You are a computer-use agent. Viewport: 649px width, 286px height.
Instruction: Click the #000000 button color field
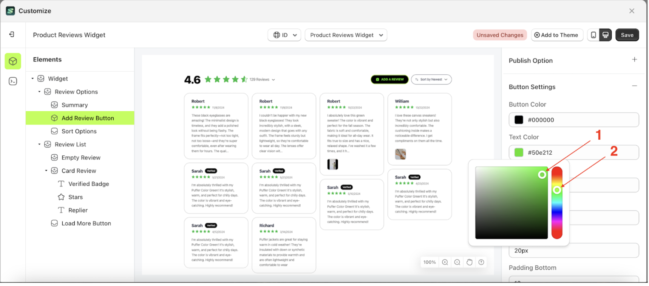pyautogui.click(x=574, y=120)
